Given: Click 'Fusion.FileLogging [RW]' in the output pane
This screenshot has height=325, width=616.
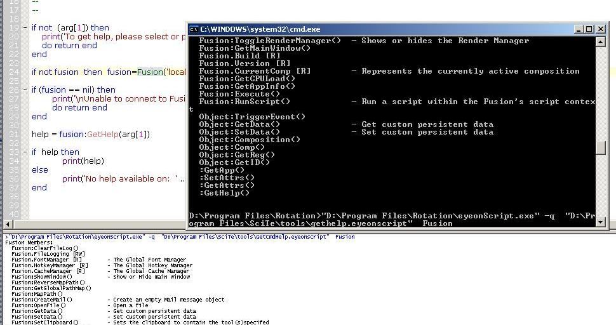Looking at the screenshot, I should click(48, 254).
